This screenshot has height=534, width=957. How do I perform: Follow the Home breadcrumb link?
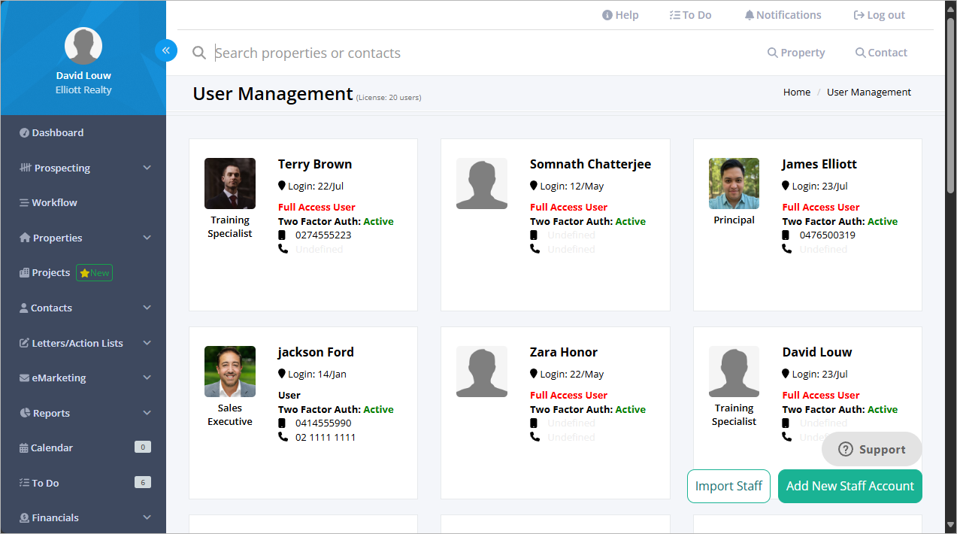pos(797,92)
